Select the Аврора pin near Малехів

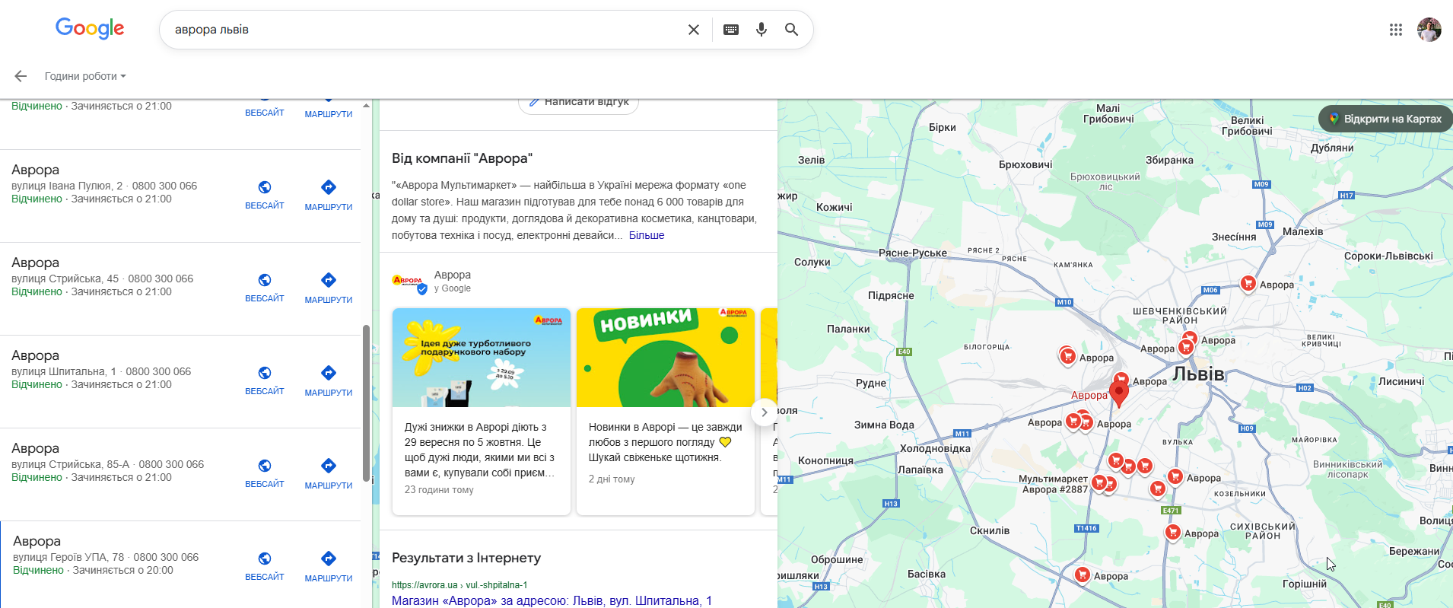[x=1248, y=284]
